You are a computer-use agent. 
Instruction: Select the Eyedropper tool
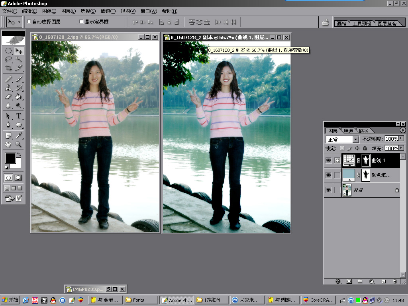point(19,135)
